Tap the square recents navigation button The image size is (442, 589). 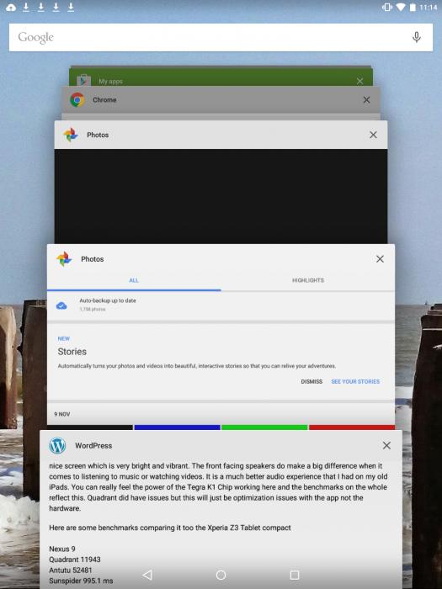point(295,575)
